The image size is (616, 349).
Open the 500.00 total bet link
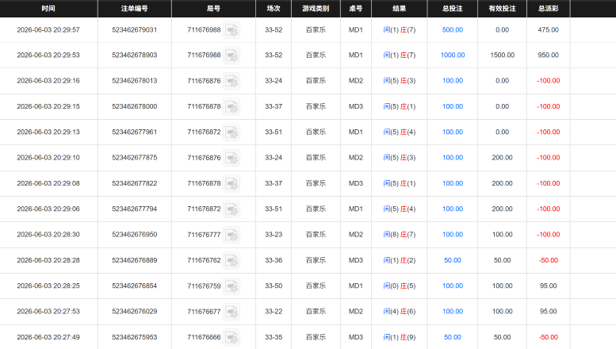(x=453, y=30)
